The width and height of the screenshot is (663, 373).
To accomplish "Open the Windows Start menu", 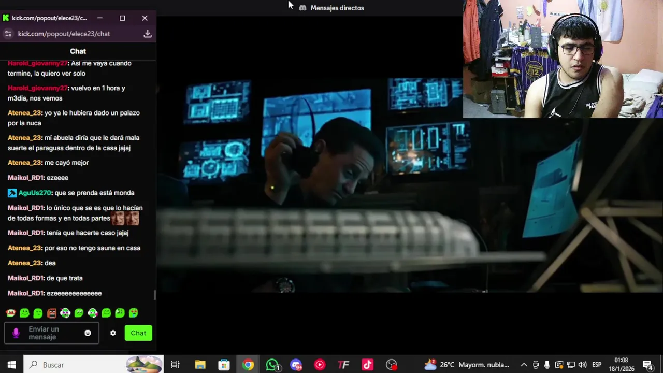I will point(11,365).
